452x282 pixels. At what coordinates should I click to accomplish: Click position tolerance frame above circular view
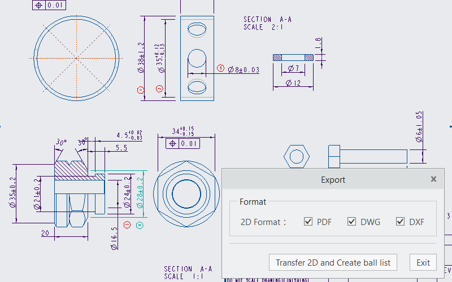(49, 5)
